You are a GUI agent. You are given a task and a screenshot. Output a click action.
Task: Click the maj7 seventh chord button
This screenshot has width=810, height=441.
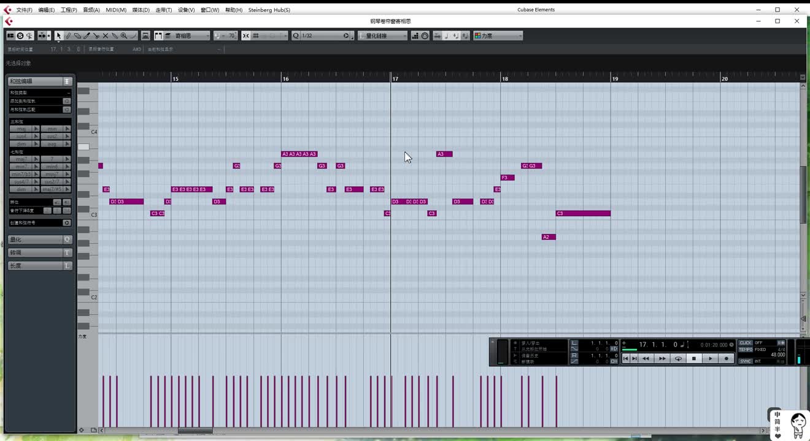(21, 159)
